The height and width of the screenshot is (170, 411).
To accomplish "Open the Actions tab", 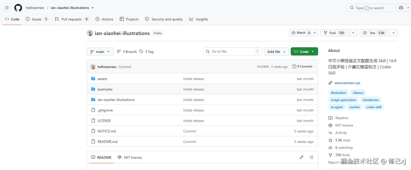I will pos(104,19).
